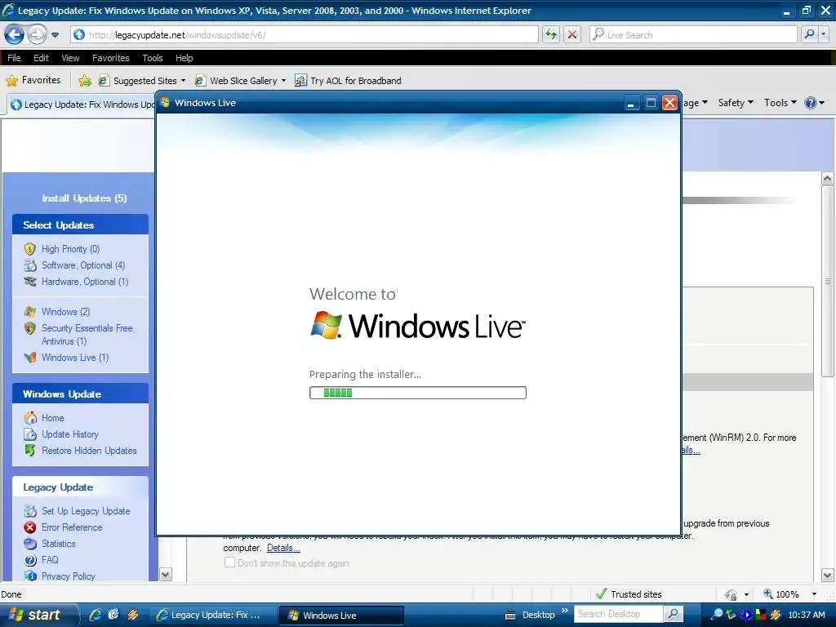Screen dimensions: 836x627
Task: Open Privacy Policy page
Action: (x=69, y=576)
